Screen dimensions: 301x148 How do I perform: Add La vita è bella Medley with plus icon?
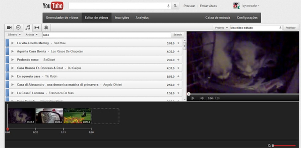pyautogui.click(x=178, y=43)
